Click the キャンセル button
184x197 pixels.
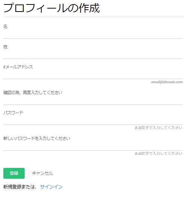[43, 173]
